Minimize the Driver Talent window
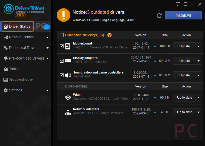Image resolution: width=205 pixels, height=146 pixels. (192, 4)
